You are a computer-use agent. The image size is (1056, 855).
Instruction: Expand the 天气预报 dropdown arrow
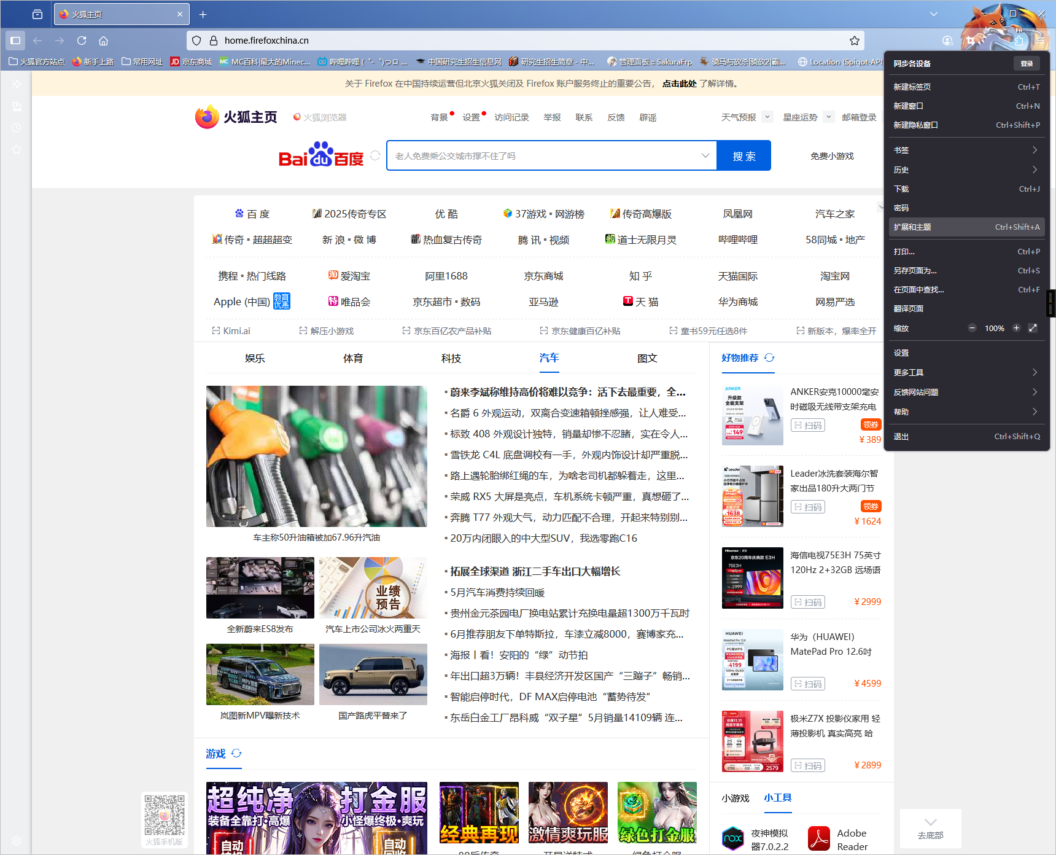pyautogui.click(x=767, y=117)
